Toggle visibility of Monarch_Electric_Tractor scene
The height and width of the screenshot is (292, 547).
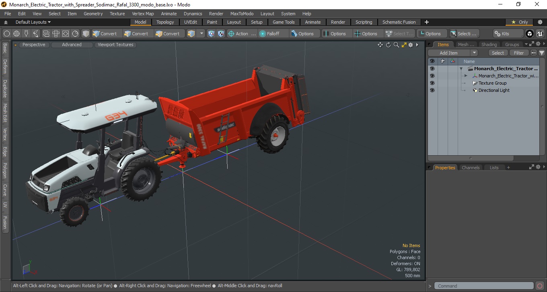pos(432,69)
